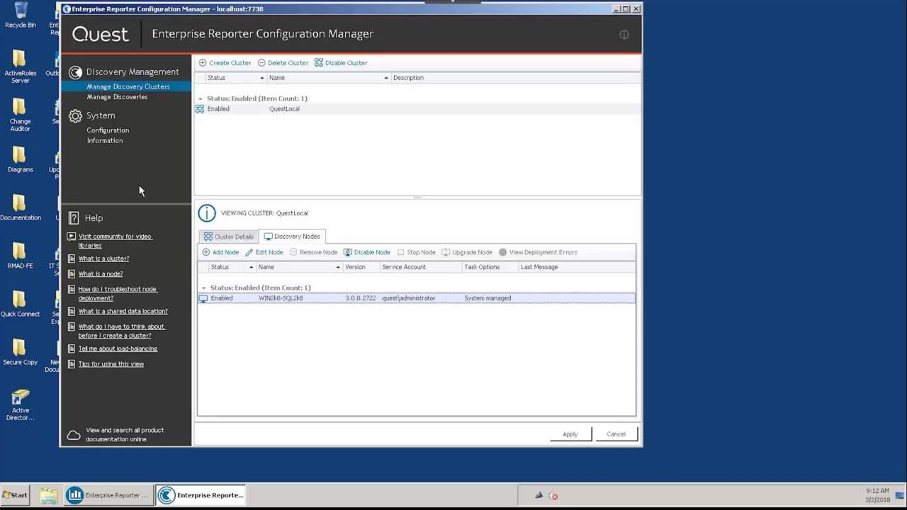Click the Disable Node icon
Viewport: 907px width, 510px height.
pos(347,252)
